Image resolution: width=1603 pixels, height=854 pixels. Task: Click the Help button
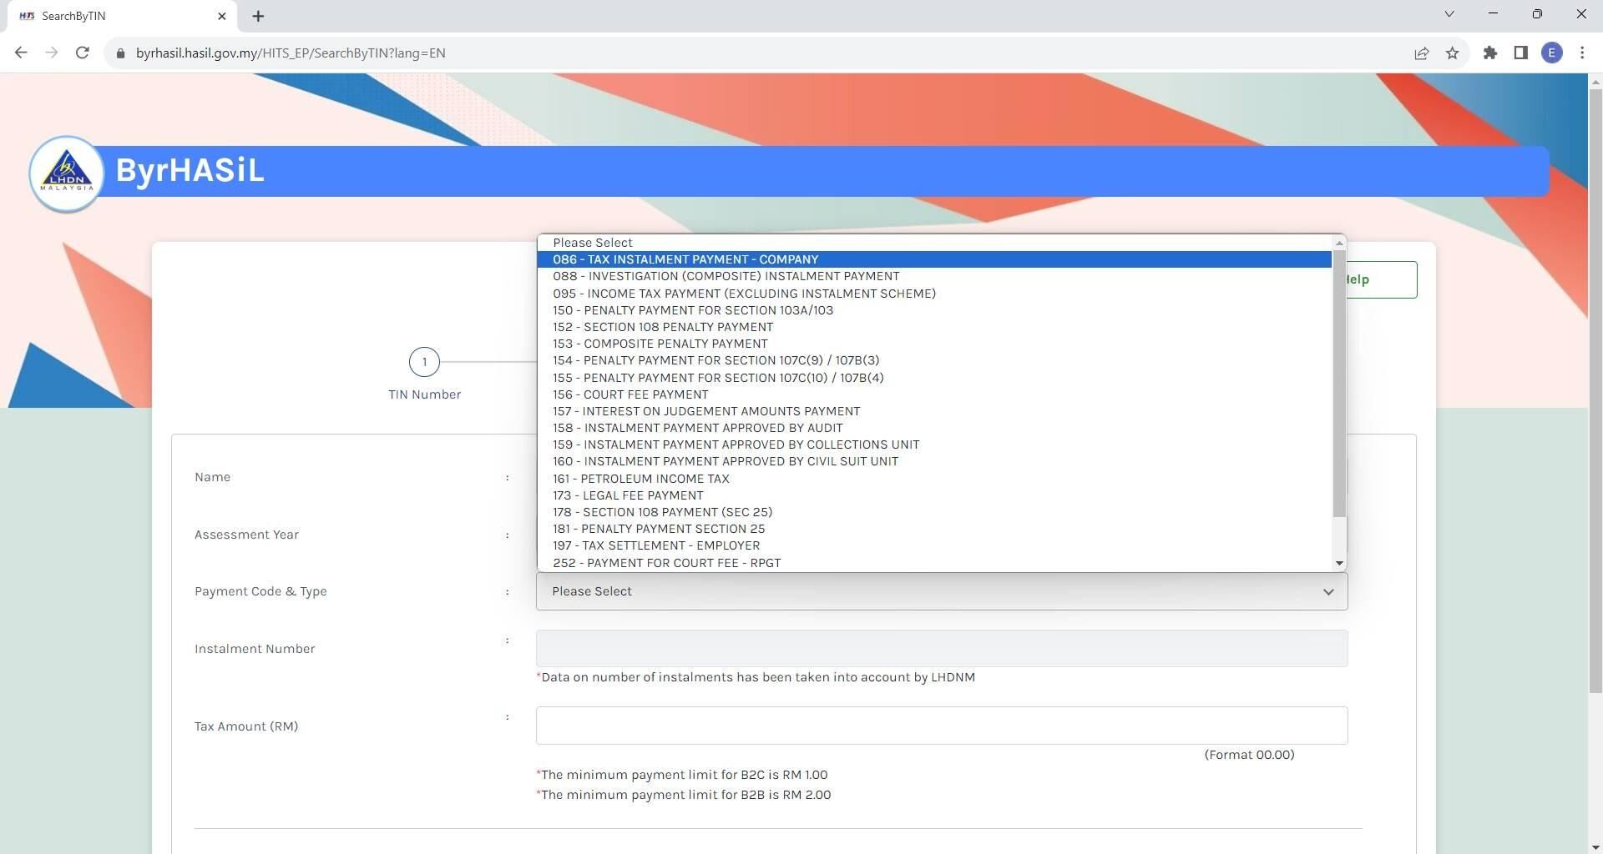pyautogui.click(x=1382, y=279)
